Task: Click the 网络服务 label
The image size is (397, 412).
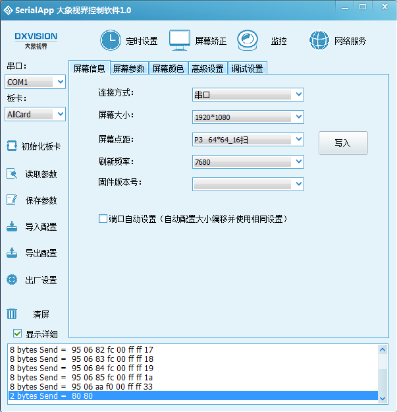Action: click(x=350, y=41)
